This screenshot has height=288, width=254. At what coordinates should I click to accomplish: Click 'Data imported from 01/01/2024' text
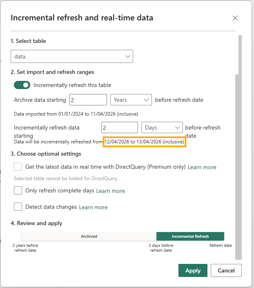pyautogui.click(x=76, y=114)
